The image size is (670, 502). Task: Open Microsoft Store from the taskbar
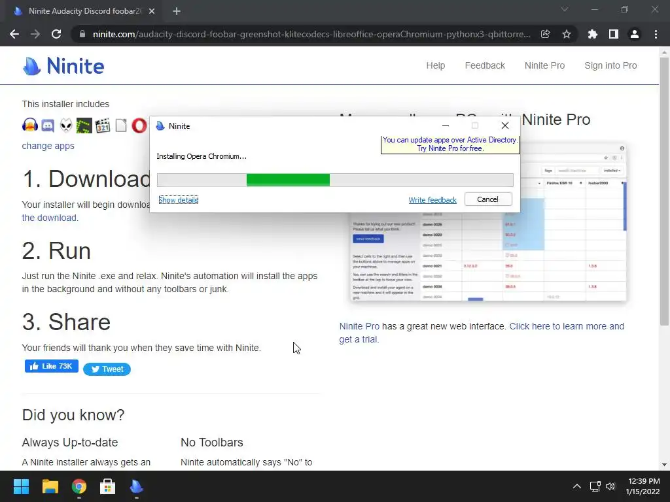(108, 486)
